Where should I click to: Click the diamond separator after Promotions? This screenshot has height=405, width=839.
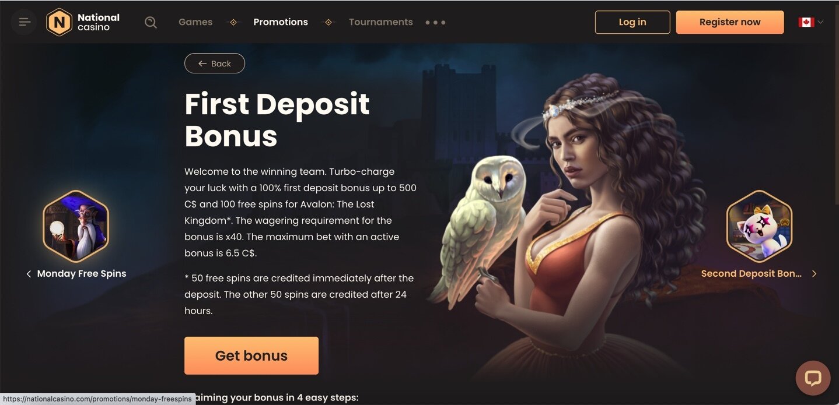click(328, 22)
